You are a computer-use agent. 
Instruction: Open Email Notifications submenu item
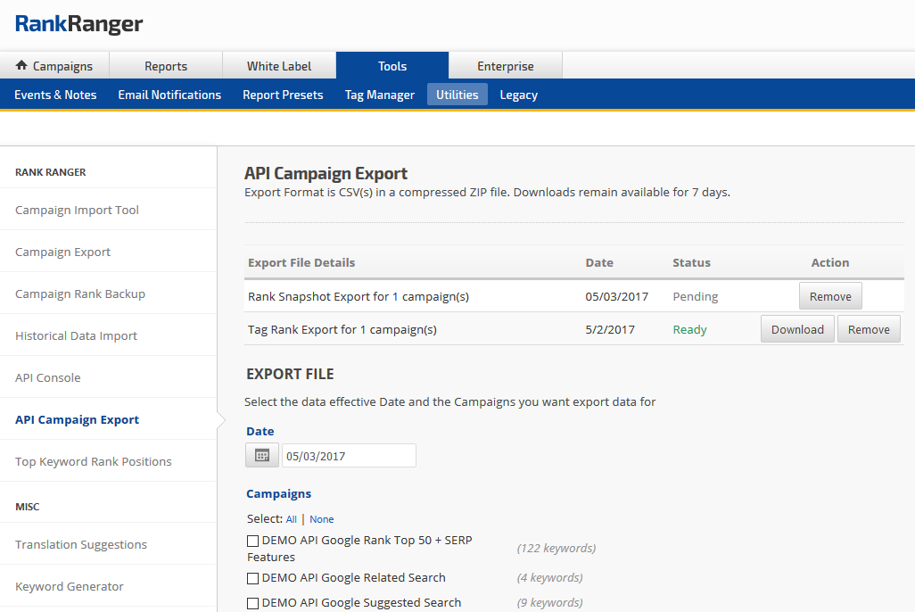(169, 95)
